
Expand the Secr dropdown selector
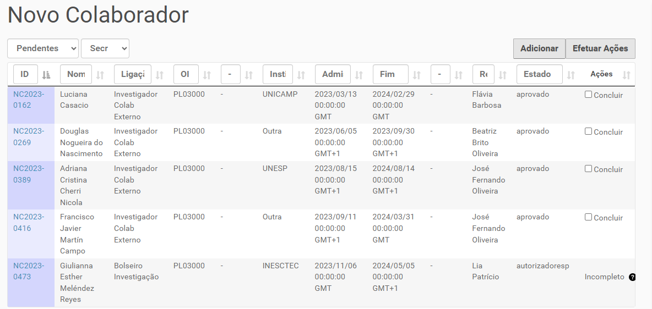pyautogui.click(x=105, y=48)
